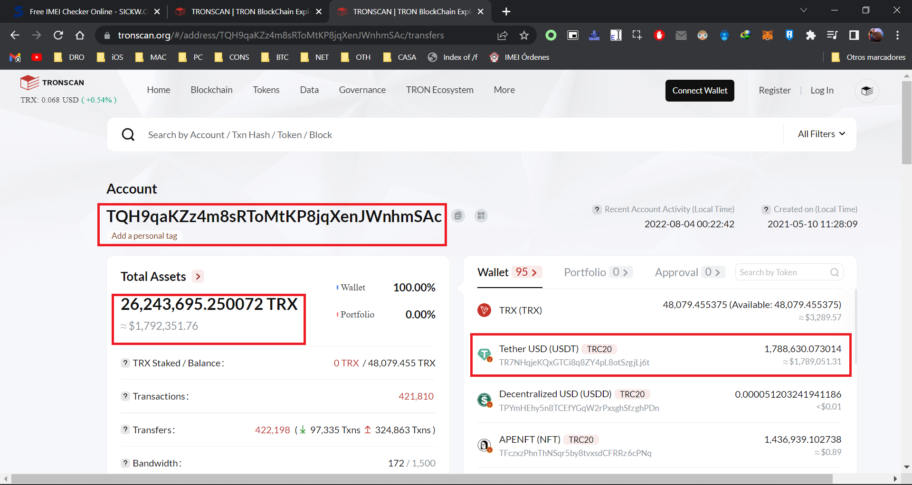The height and width of the screenshot is (485, 912).
Task: Open USDT contract address link
Action: (x=574, y=363)
